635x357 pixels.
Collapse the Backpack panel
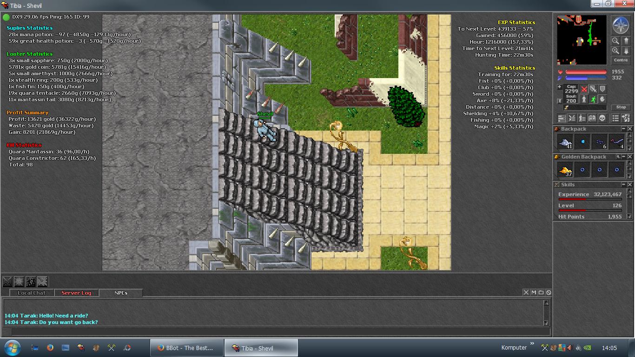[623, 129]
